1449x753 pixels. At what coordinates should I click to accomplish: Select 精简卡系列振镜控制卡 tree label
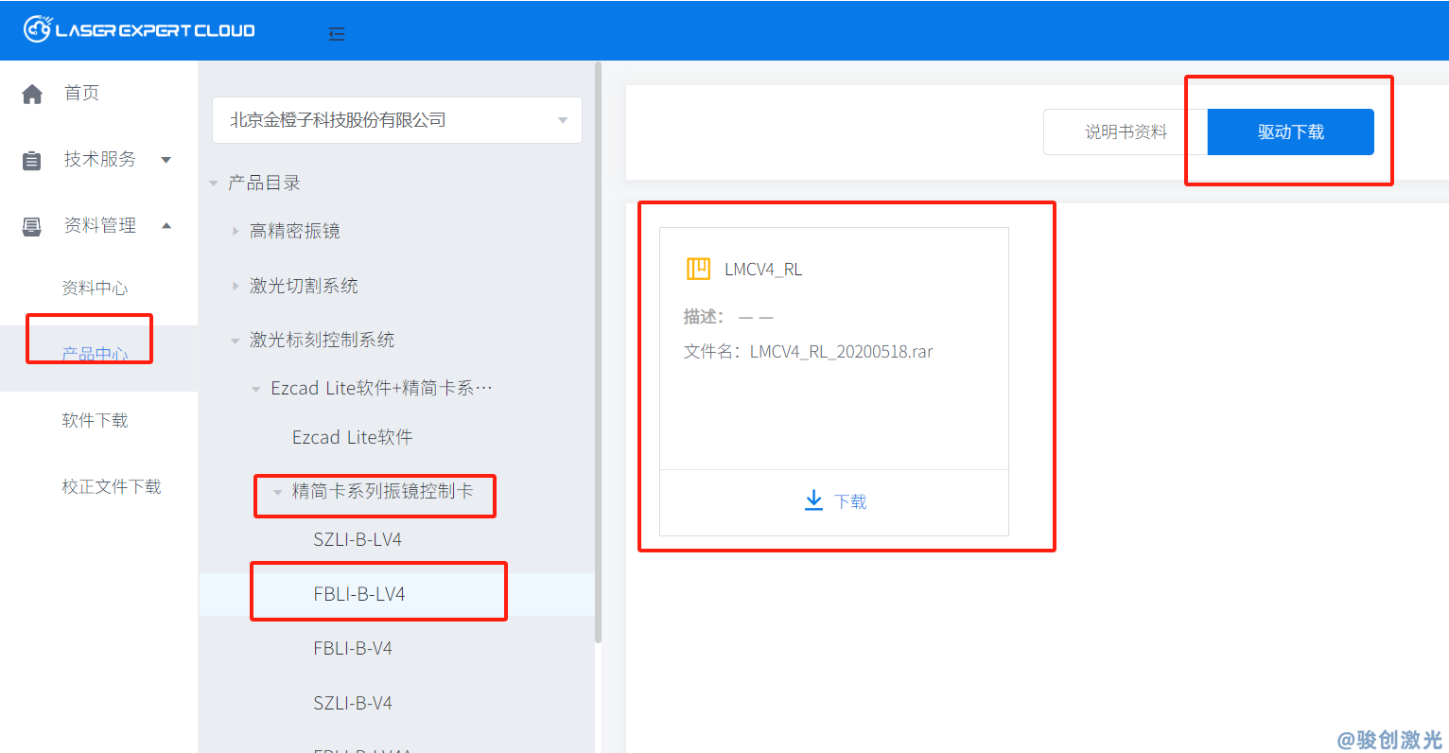click(x=383, y=491)
